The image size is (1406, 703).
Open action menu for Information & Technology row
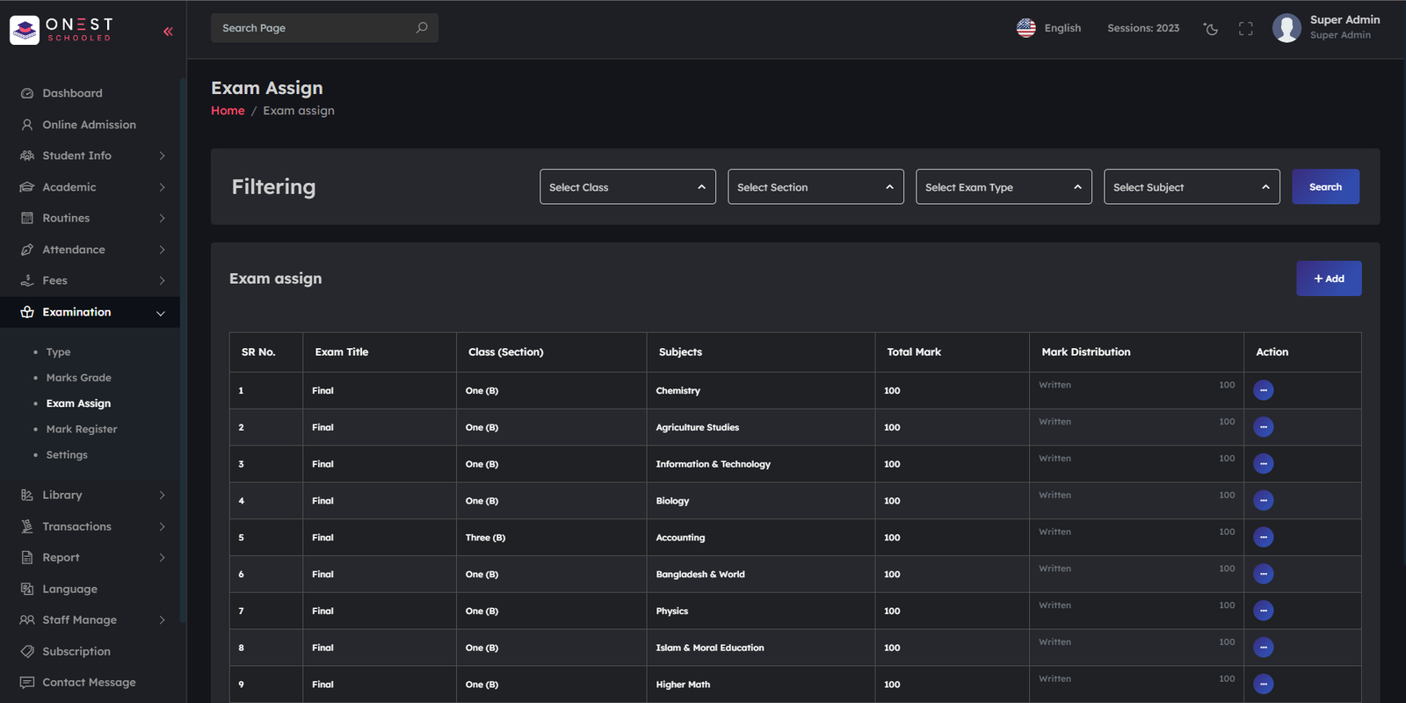[1264, 464]
